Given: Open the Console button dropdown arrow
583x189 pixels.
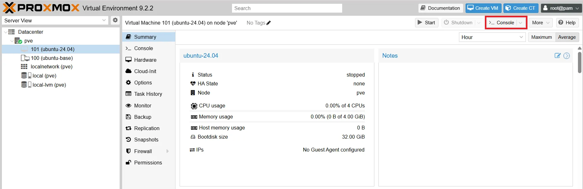Looking at the screenshot, I should pyautogui.click(x=521, y=23).
